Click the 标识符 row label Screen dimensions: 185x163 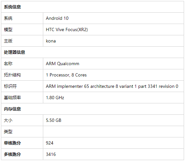click(x=10, y=86)
